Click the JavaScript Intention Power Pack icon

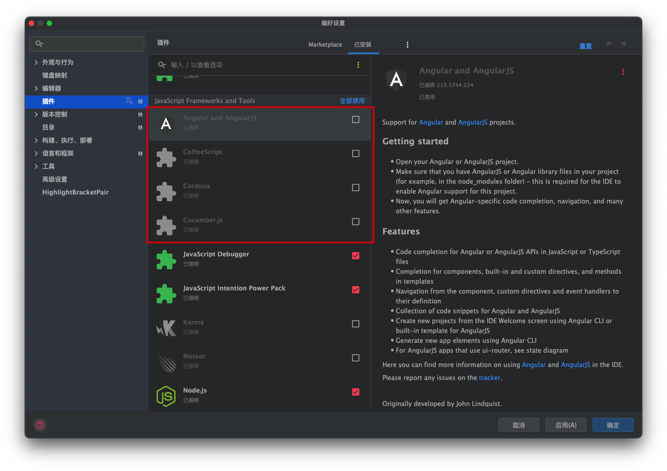coord(166,294)
